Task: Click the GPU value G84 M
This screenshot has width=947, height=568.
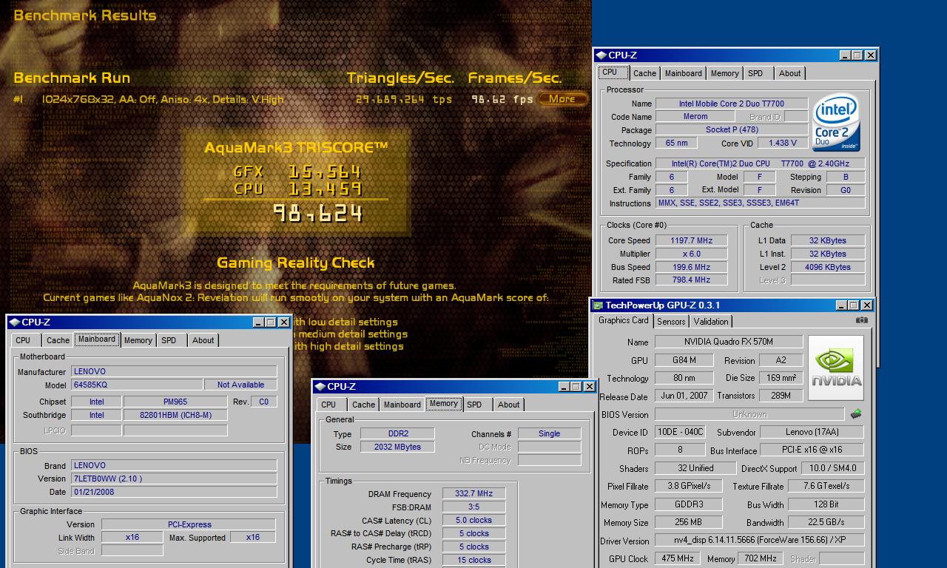Action: tap(684, 361)
